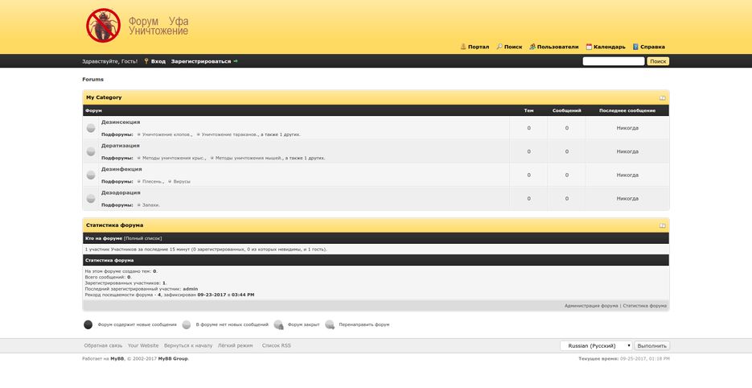
Task: Open the Плесень subforum
Action: click(x=152, y=181)
